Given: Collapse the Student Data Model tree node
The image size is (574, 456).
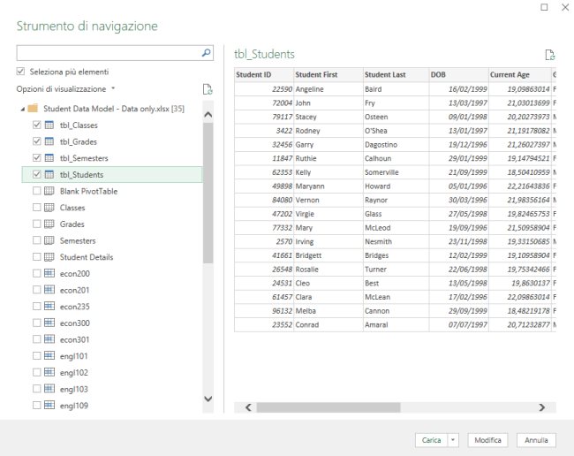Looking at the screenshot, I should point(21,109).
